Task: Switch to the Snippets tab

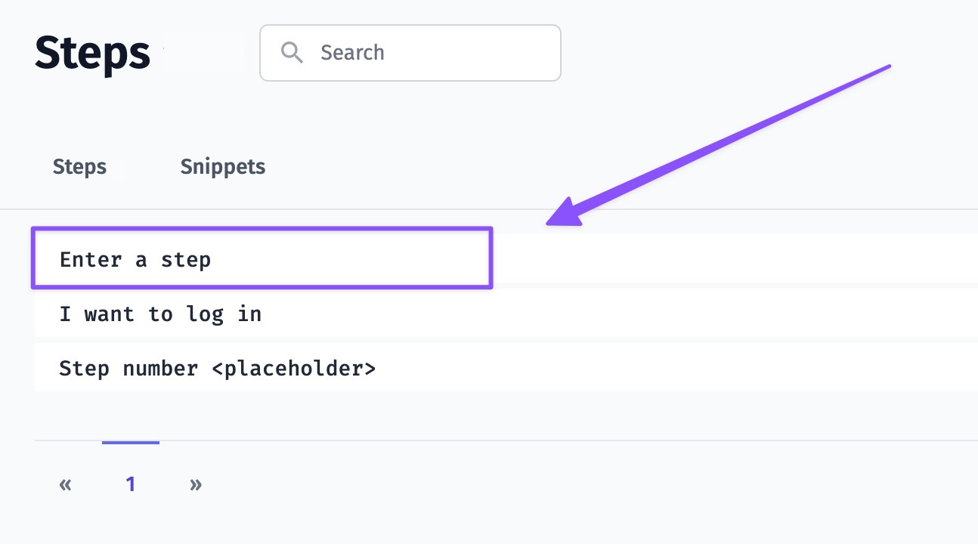Action: [223, 166]
